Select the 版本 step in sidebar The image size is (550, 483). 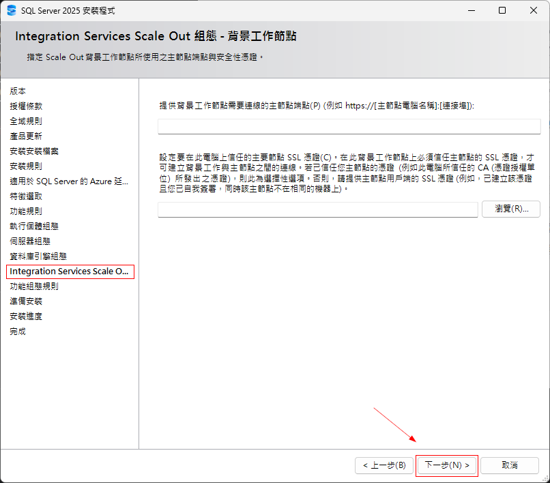(x=18, y=91)
